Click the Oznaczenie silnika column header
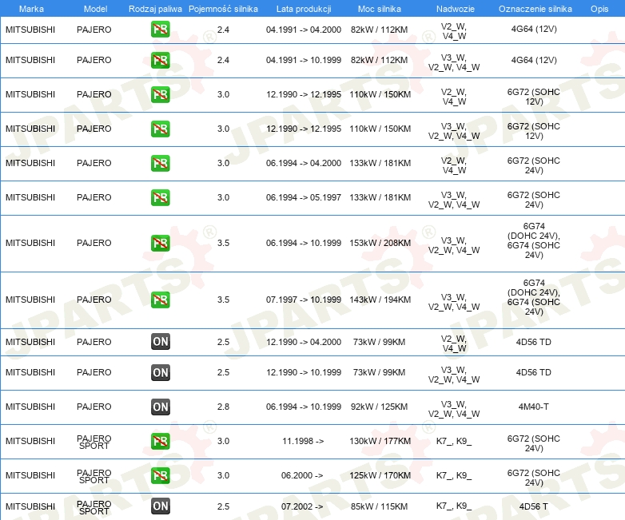 (x=535, y=9)
